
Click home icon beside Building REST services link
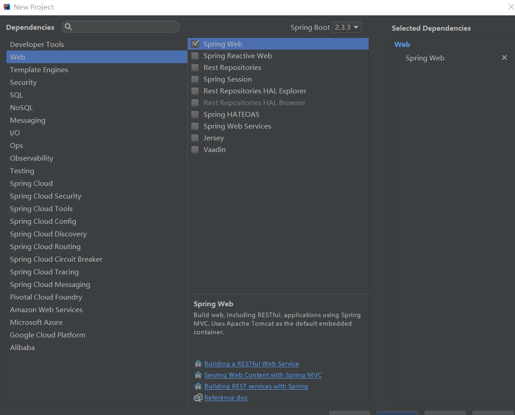[198, 386]
